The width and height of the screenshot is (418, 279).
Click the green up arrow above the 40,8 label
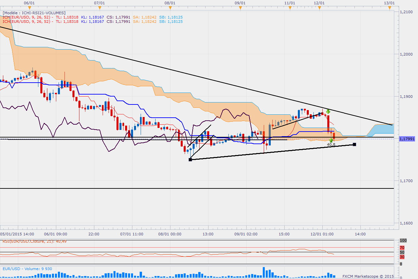(x=331, y=140)
